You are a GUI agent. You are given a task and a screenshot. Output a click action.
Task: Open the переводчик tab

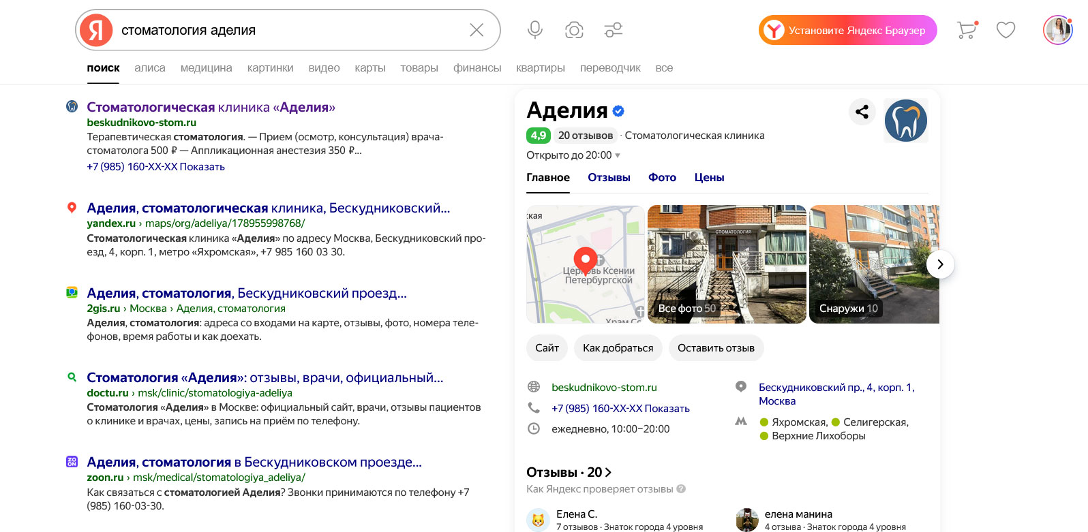(x=610, y=68)
